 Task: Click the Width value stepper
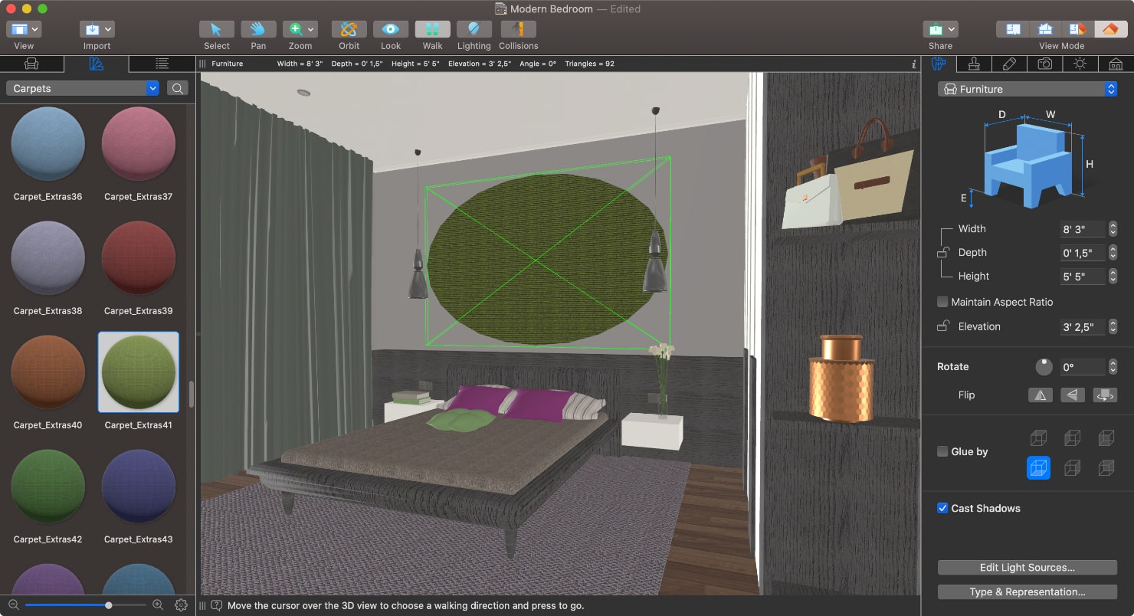[1113, 229]
